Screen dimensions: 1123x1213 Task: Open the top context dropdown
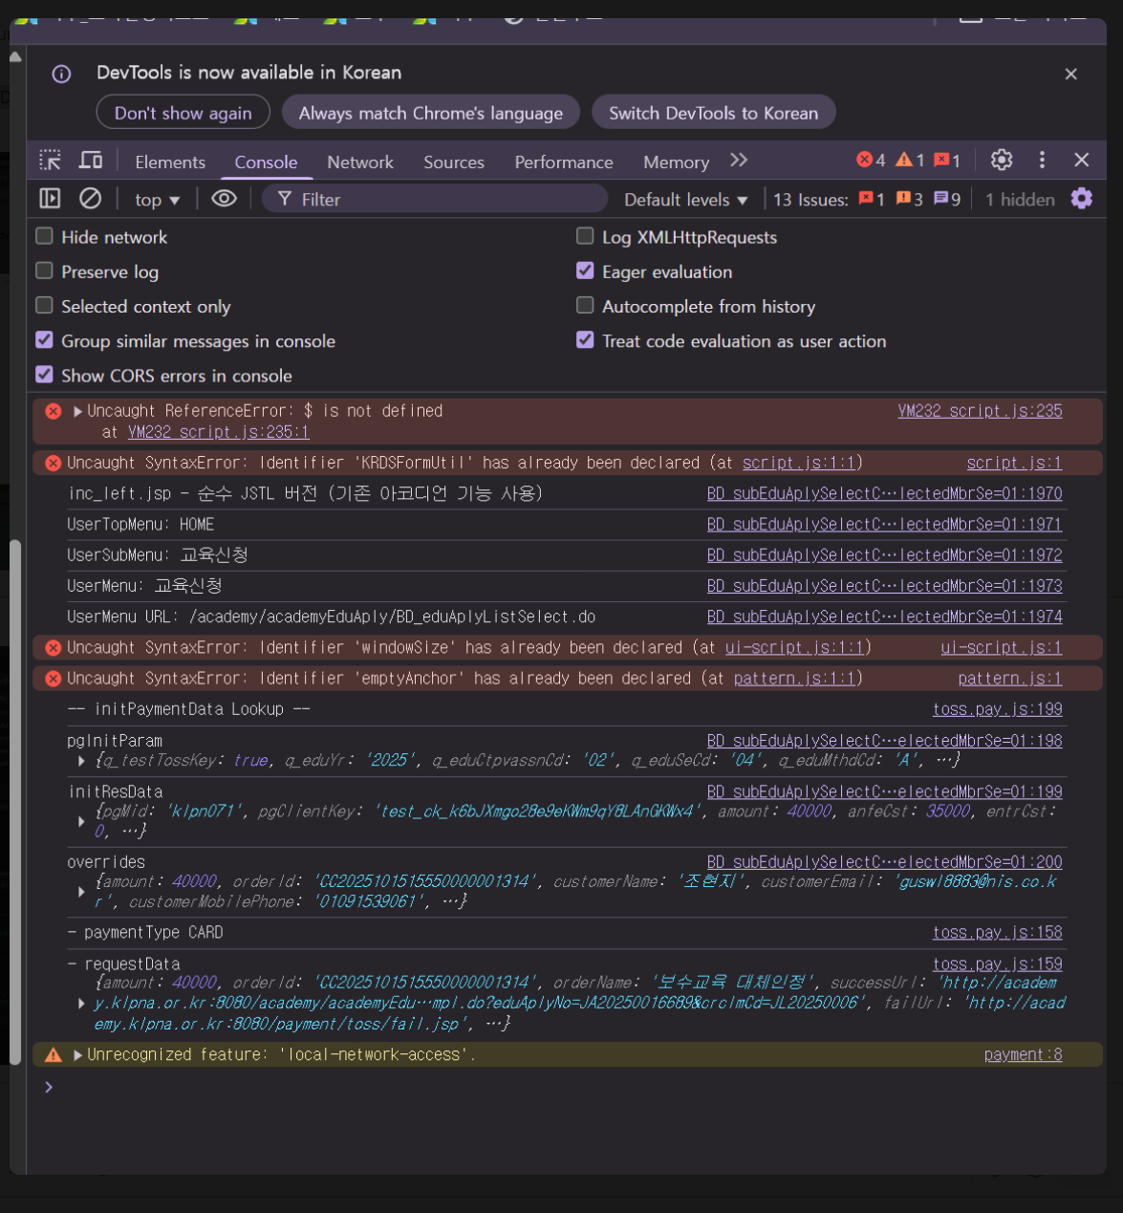pos(157,200)
